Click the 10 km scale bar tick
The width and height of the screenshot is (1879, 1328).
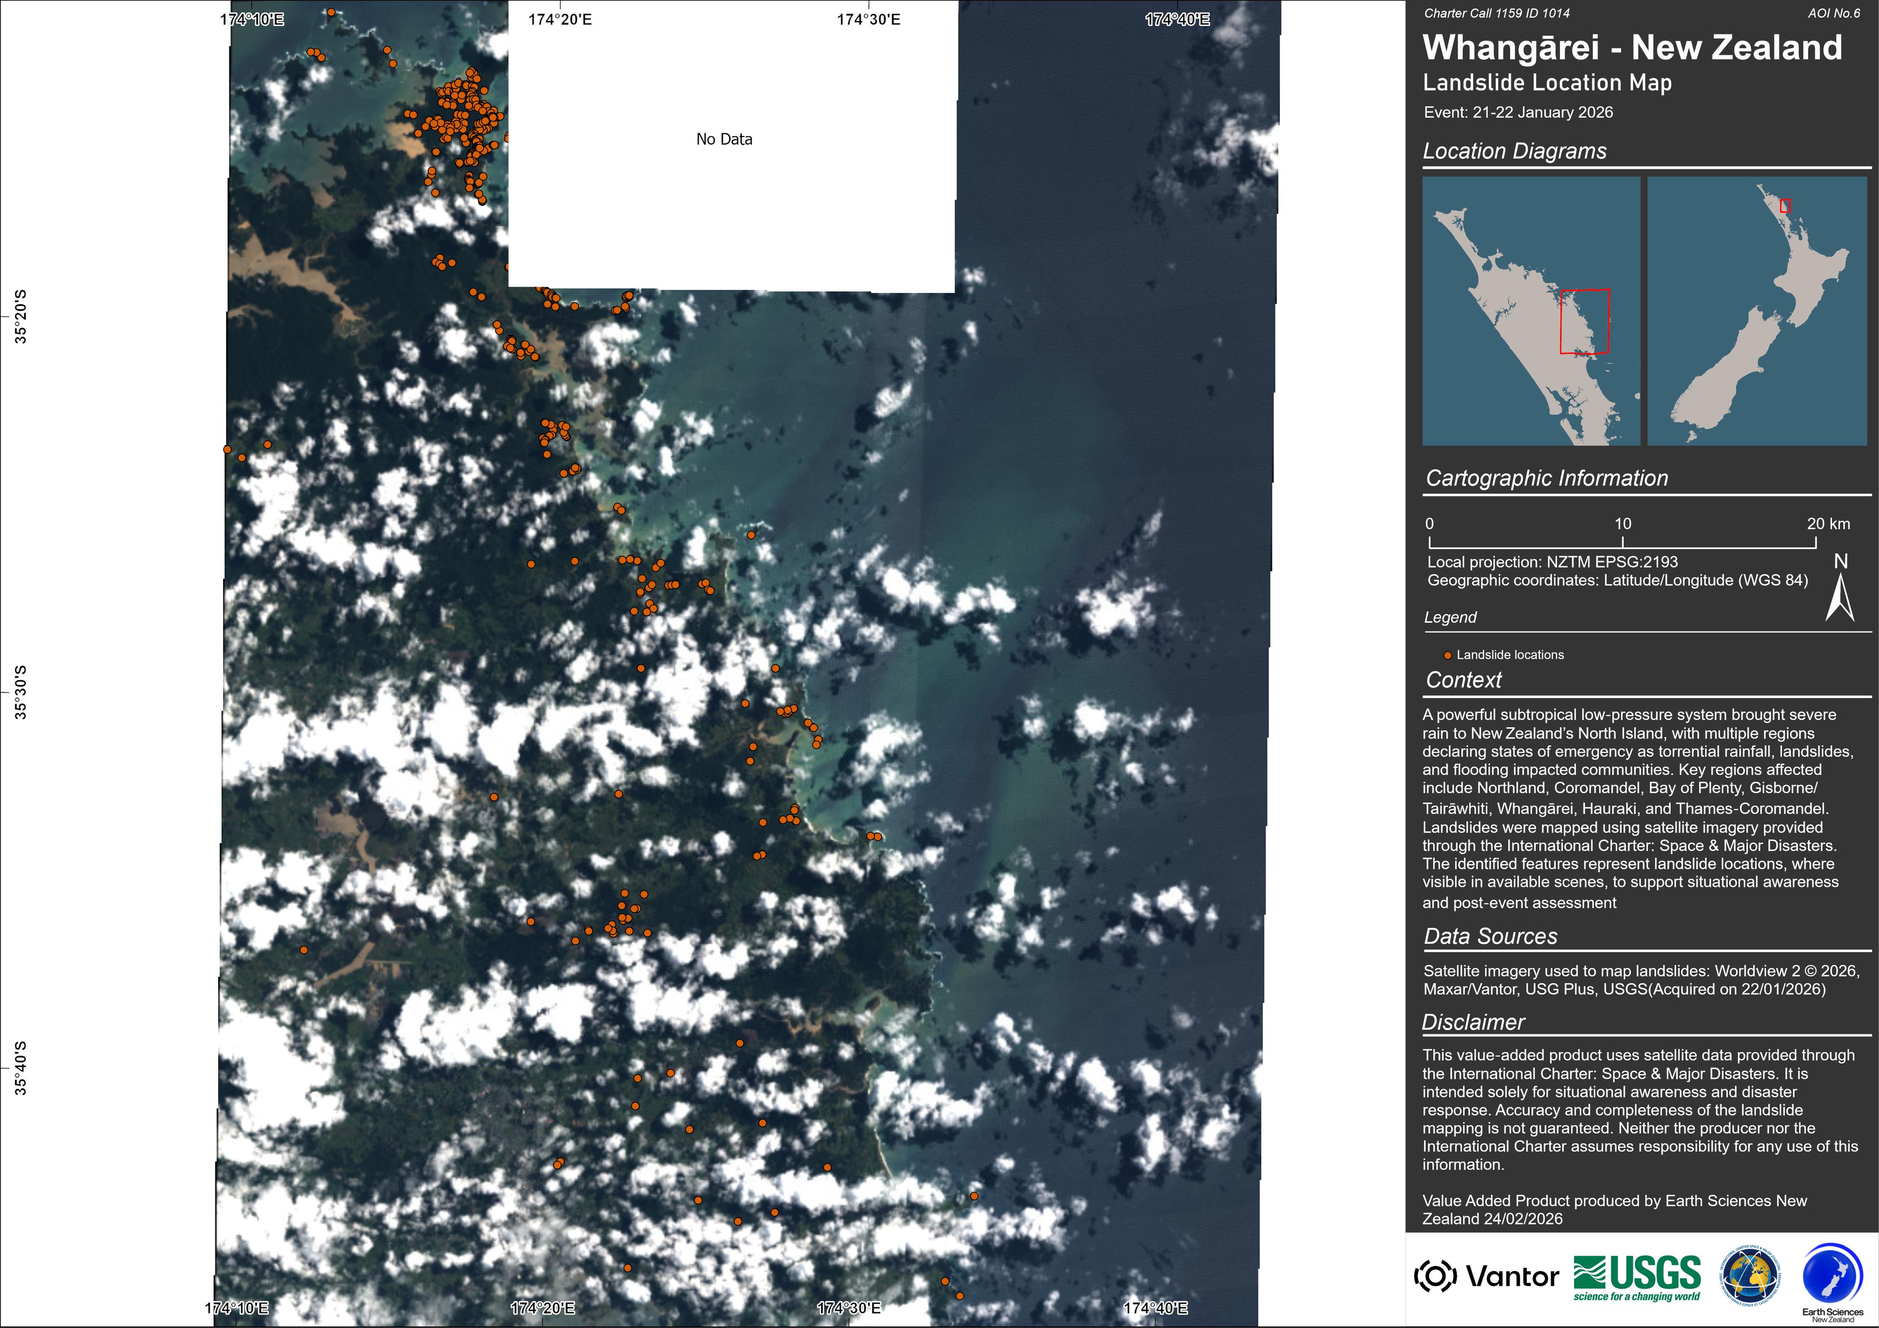point(1623,541)
